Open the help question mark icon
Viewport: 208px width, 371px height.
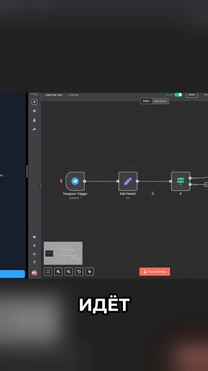35,262
